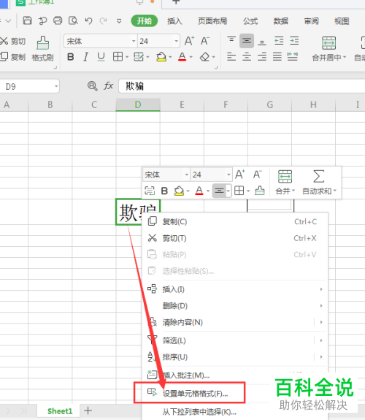This screenshot has height=420, width=365.
Task: Select column D header
Action: pos(138,104)
